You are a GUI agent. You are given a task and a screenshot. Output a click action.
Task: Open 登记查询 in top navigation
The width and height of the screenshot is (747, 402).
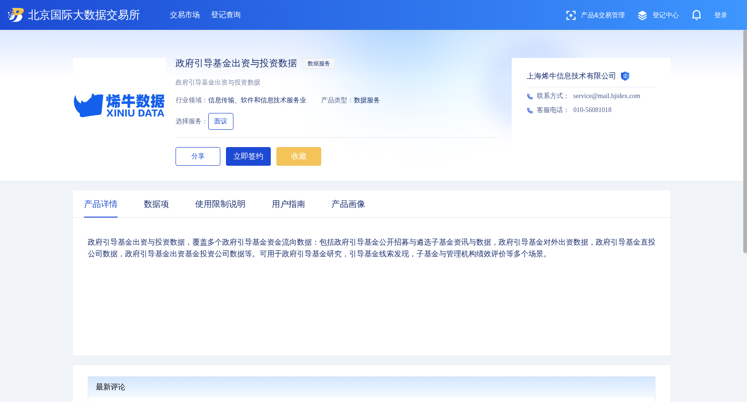tap(226, 15)
